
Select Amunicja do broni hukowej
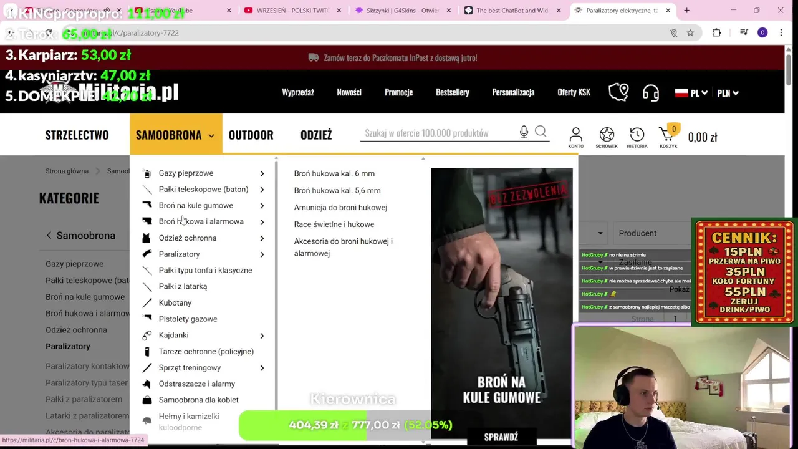coord(340,207)
